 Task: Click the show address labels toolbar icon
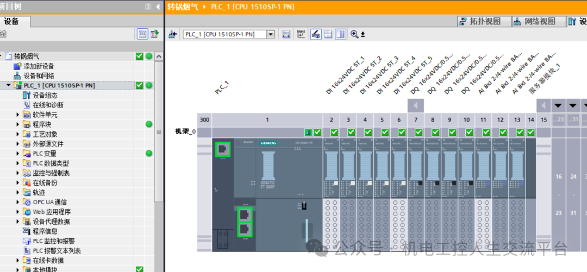[x=286, y=34]
